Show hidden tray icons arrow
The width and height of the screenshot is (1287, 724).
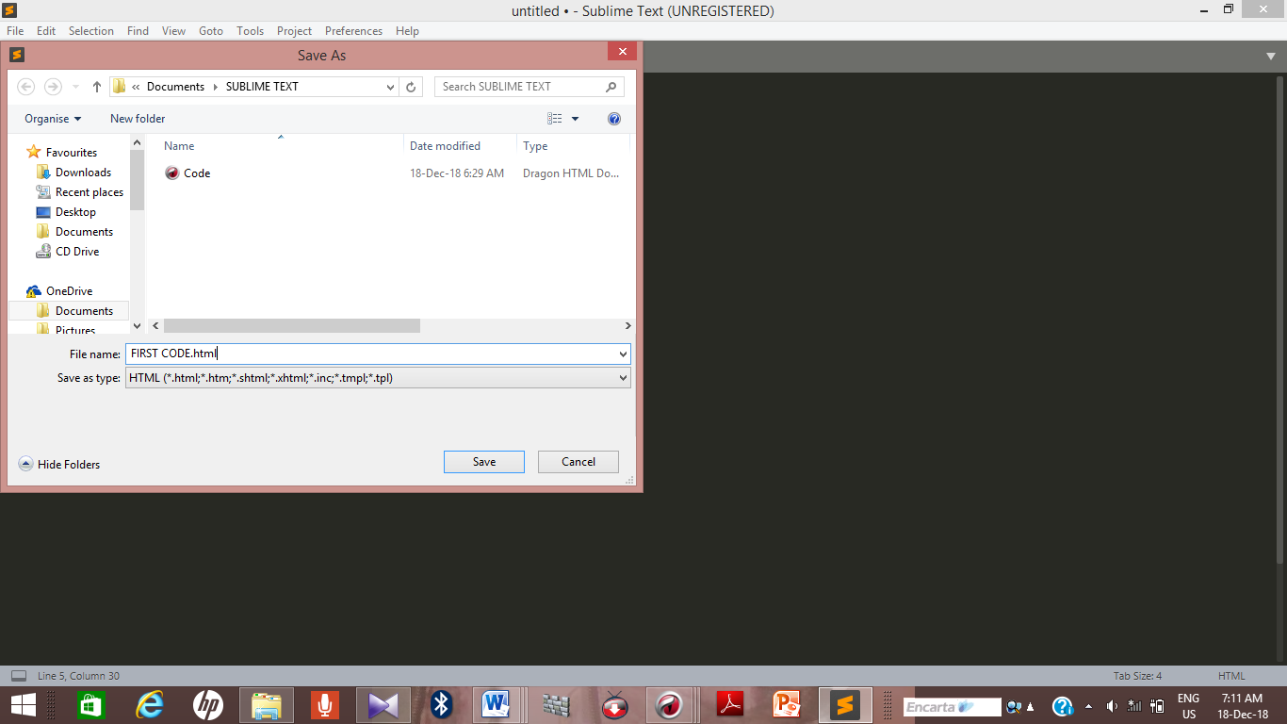click(x=1089, y=706)
